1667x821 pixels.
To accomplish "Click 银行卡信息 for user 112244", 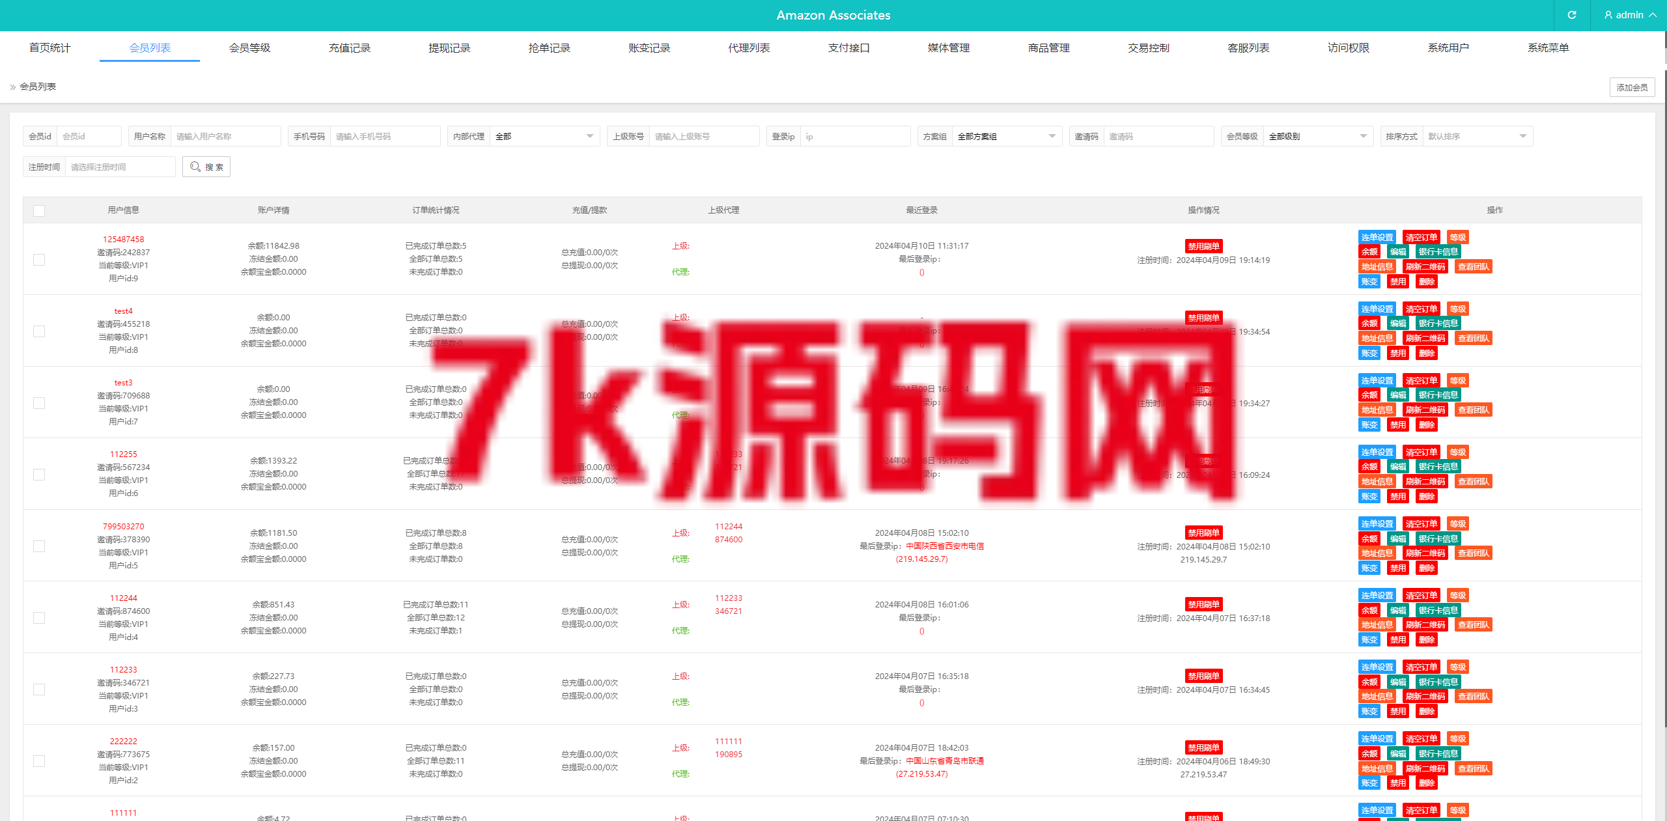I will click(1438, 610).
